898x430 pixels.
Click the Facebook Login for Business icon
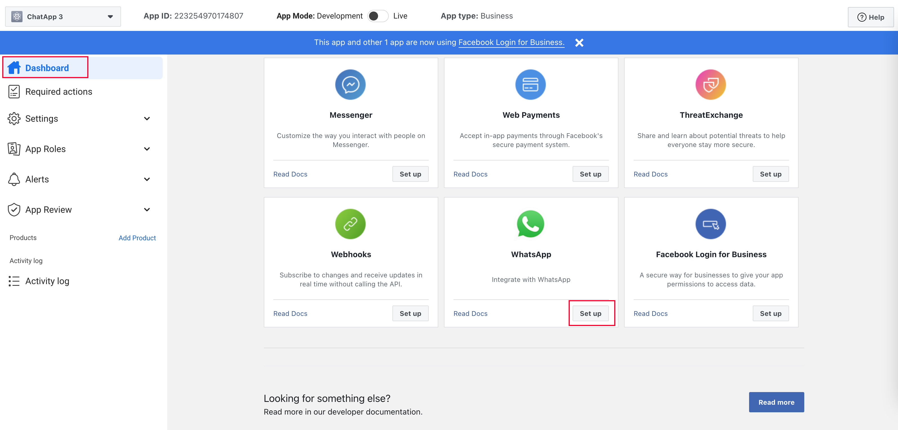pos(711,224)
